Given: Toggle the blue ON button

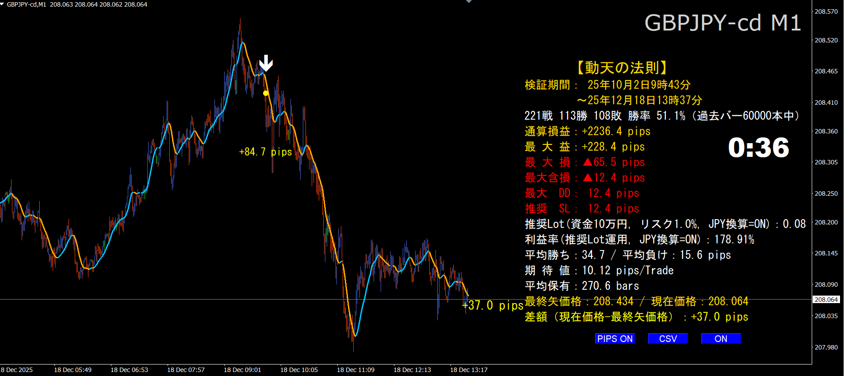Looking at the screenshot, I should (x=721, y=338).
